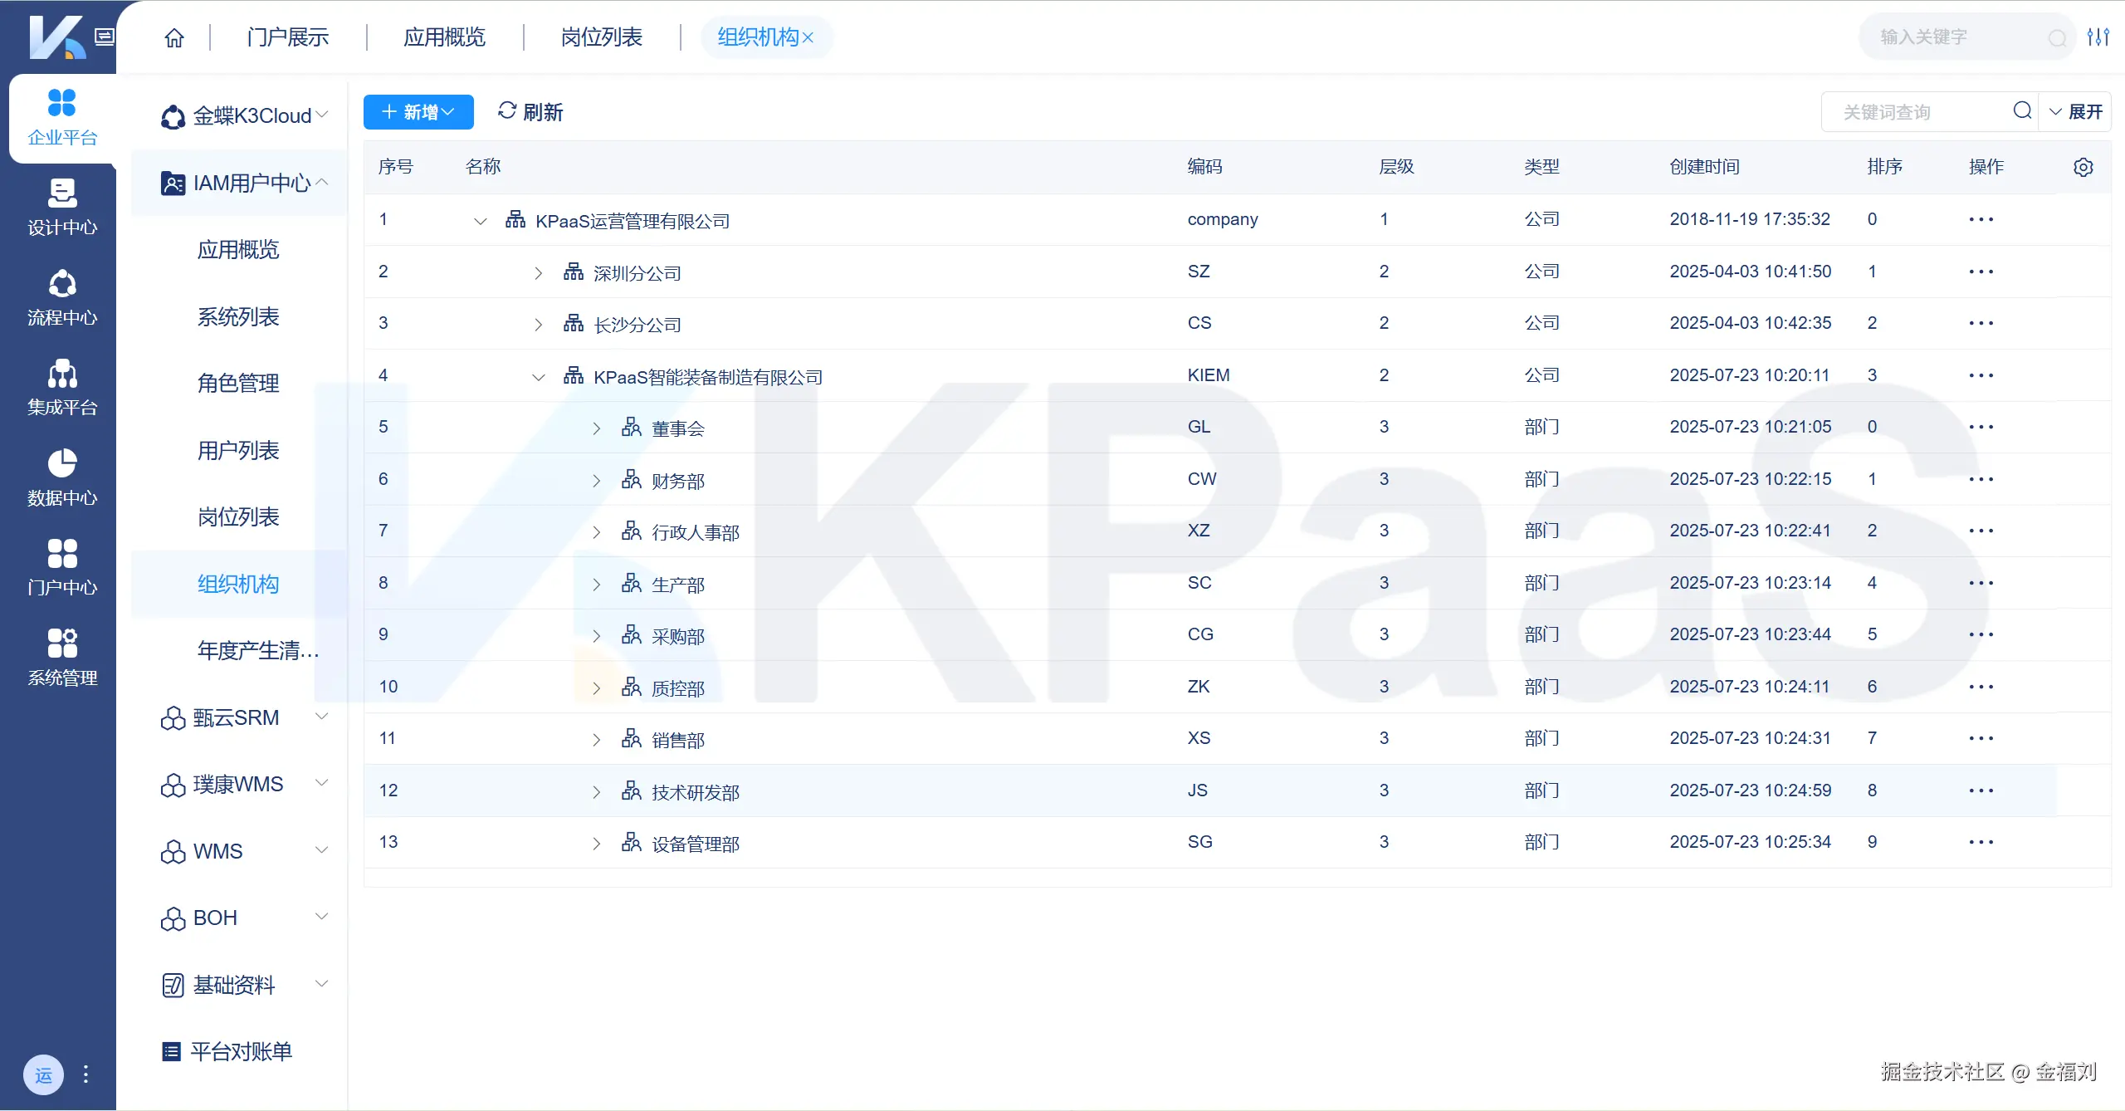Expand the 深圳分公司 tree node

538,272
